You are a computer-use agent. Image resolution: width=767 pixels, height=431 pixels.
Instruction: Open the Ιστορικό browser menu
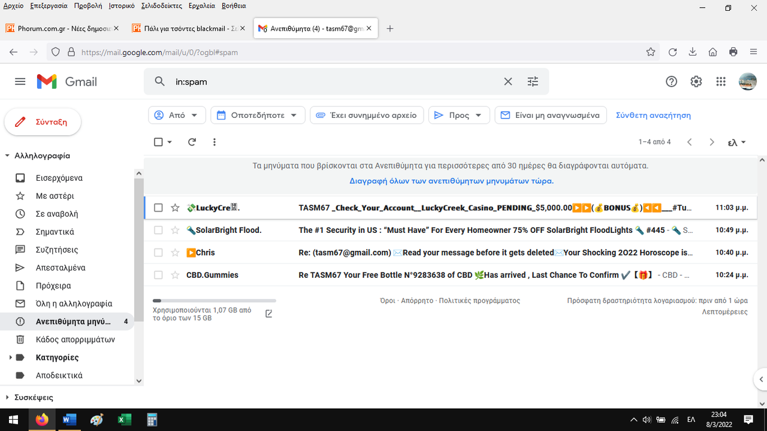[x=122, y=5]
